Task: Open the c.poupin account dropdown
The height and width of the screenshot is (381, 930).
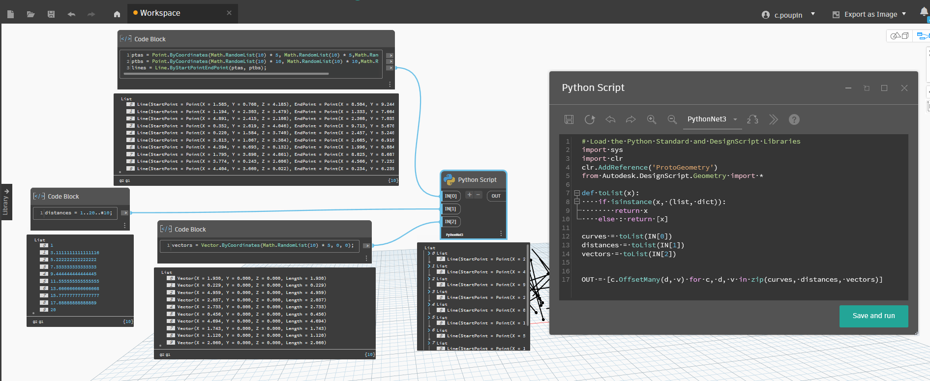Action: (x=813, y=14)
